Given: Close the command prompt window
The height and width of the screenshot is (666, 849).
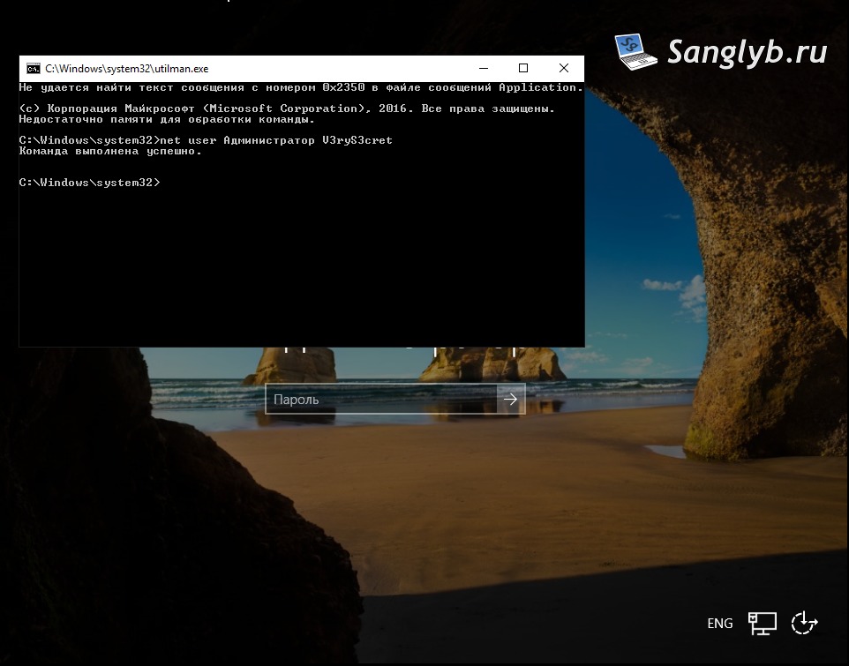Looking at the screenshot, I should (x=564, y=68).
